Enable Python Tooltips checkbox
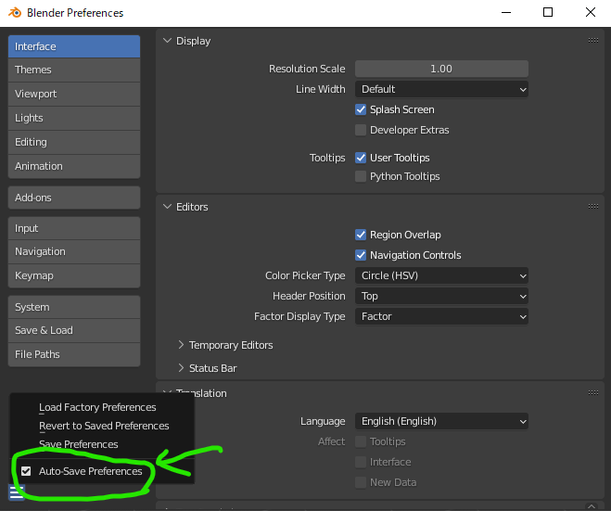The image size is (611, 511). pyautogui.click(x=361, y=176)
